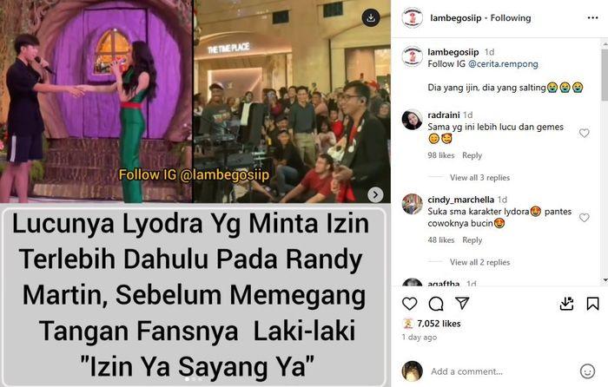View the 7,052 likes list
The height and width of the screenshot is (387, 608).
pyautogui.click(x=439, y=324)
